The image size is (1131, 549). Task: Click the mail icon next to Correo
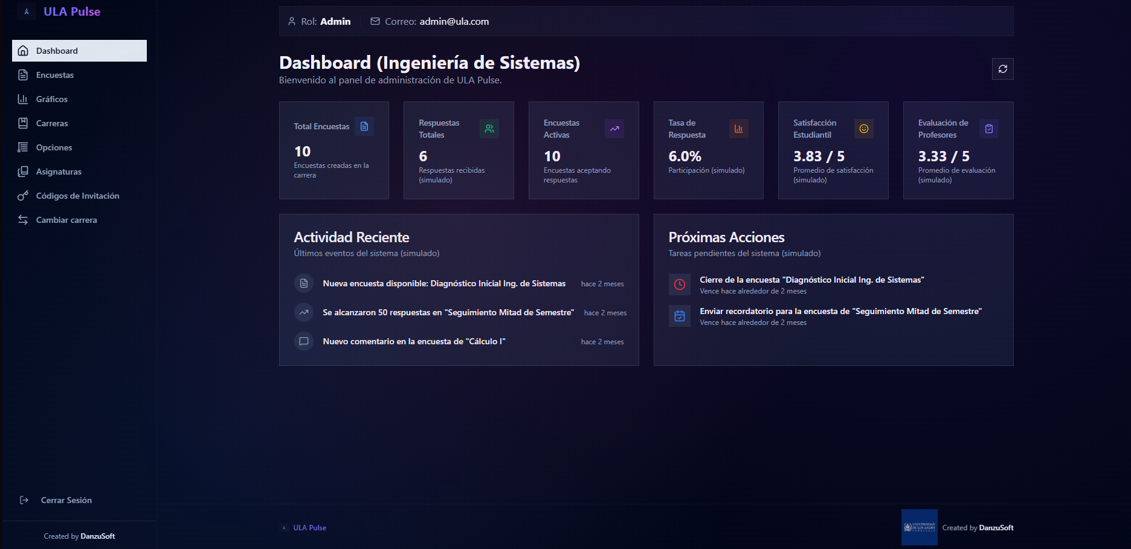[375, 21]
